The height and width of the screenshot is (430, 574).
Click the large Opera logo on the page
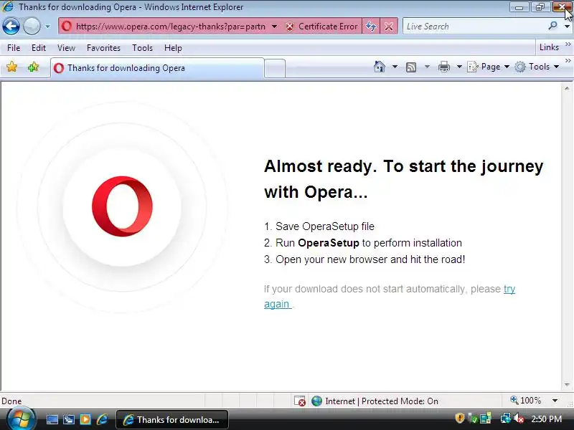coord(122,206)
